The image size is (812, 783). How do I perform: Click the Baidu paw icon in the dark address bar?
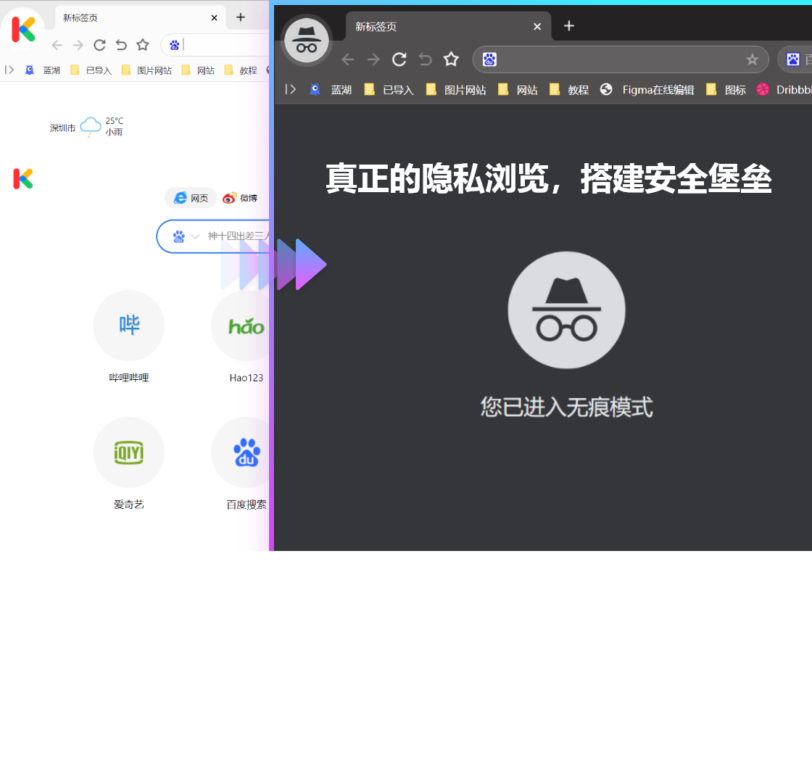click(489, 59)
